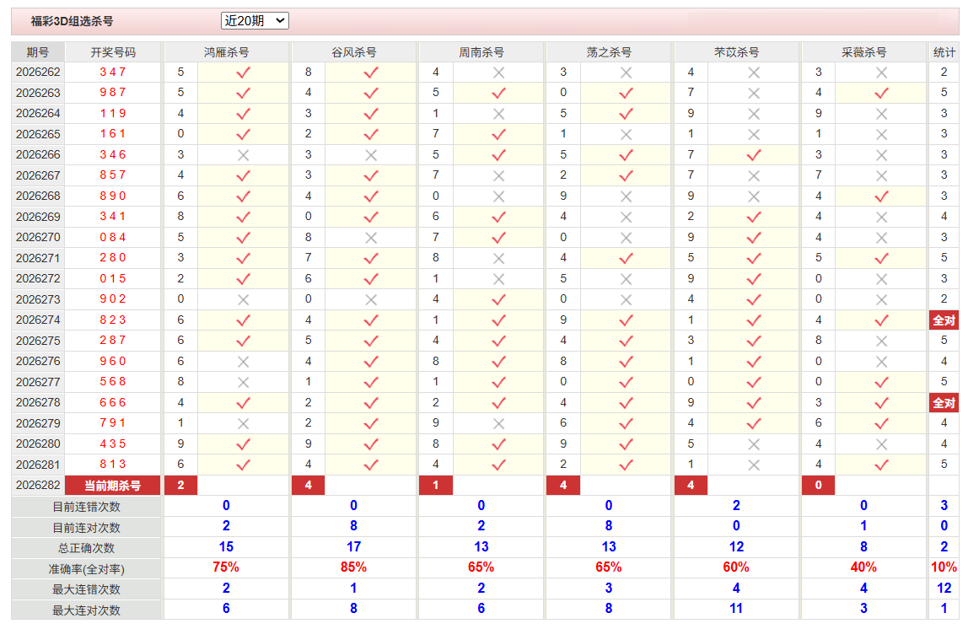Click the 芣苡杀号 checkmark in row 2026266

(754, 155)
